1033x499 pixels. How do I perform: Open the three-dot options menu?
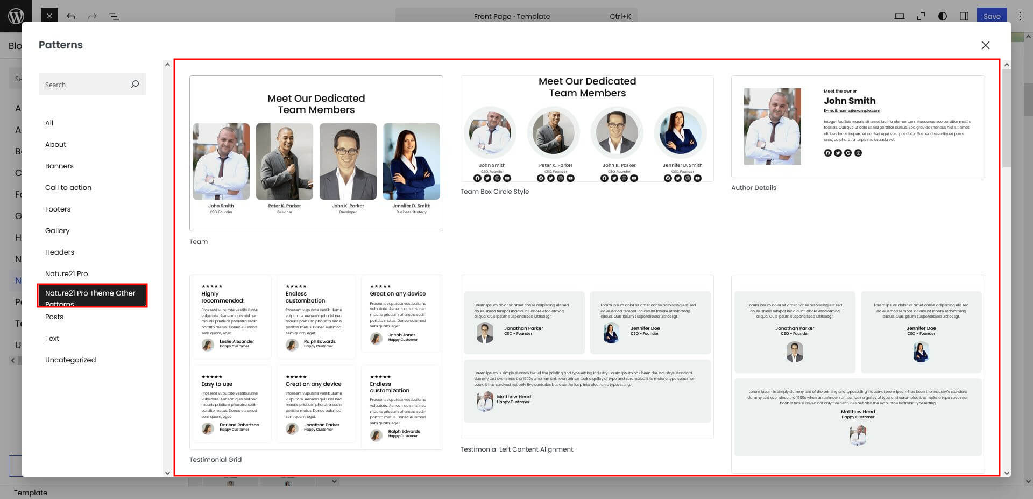[x=1020, y=16]
